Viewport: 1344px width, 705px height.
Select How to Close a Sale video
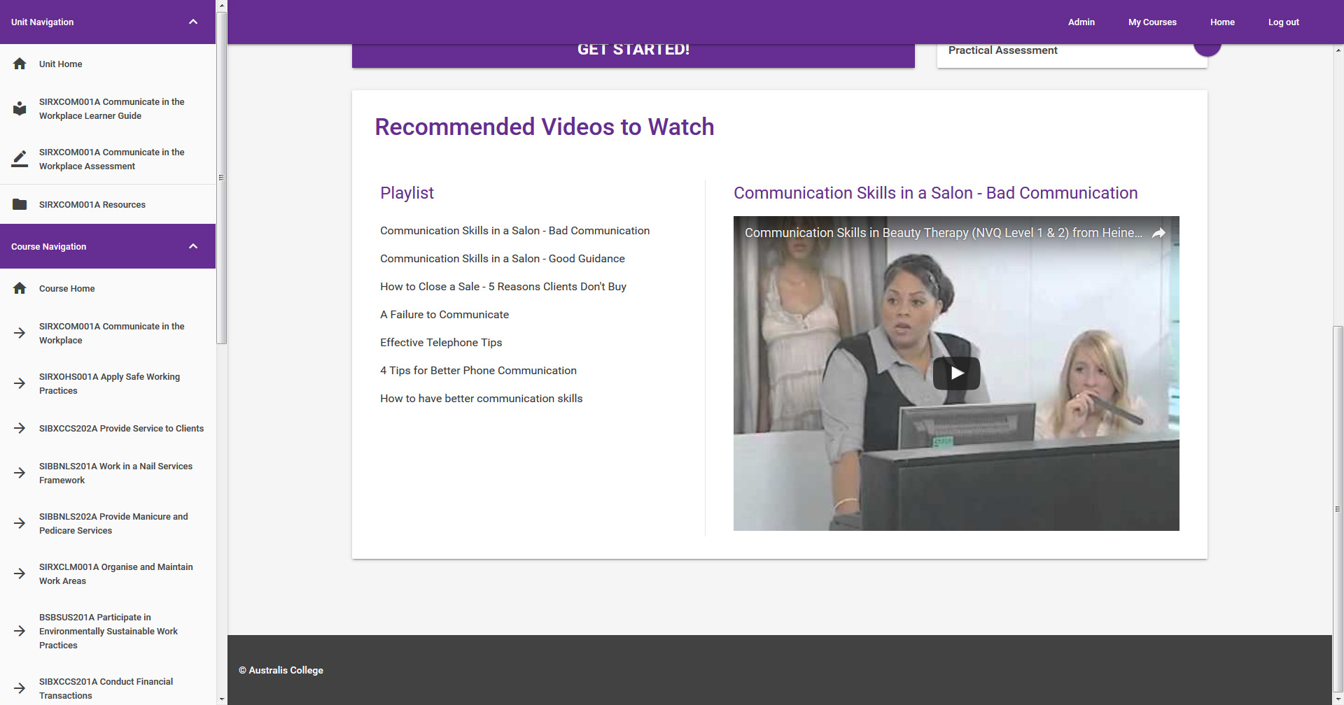[x=503, y=287]
